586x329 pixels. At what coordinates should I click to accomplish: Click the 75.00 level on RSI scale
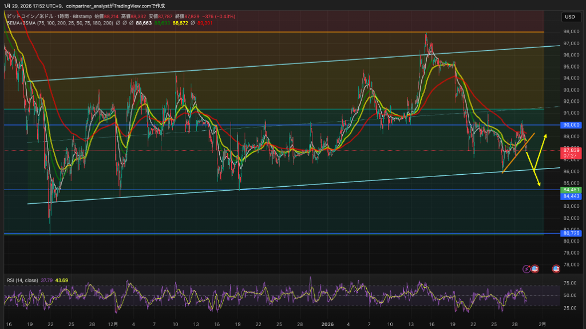pos(571,283)
